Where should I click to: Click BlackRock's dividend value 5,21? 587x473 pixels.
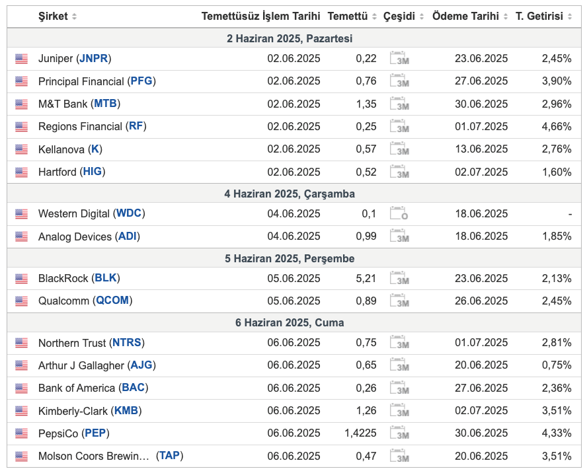(x=366, y=278)
